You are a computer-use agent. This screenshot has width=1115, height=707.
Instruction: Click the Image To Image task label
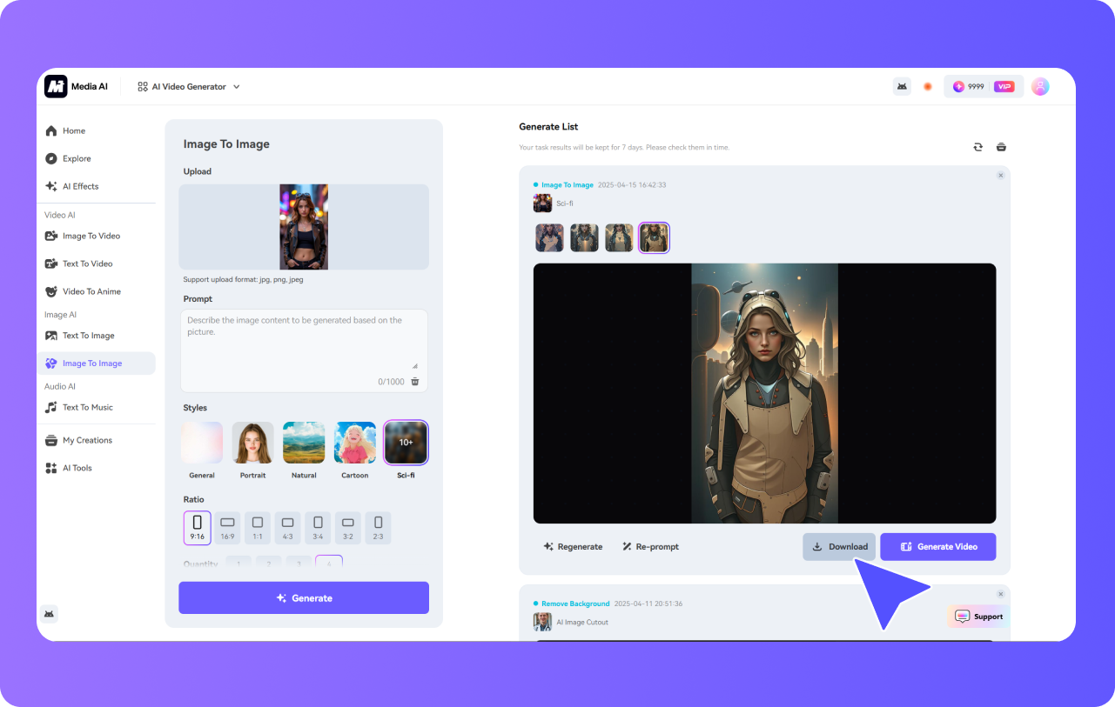click(x=568, y=185)
